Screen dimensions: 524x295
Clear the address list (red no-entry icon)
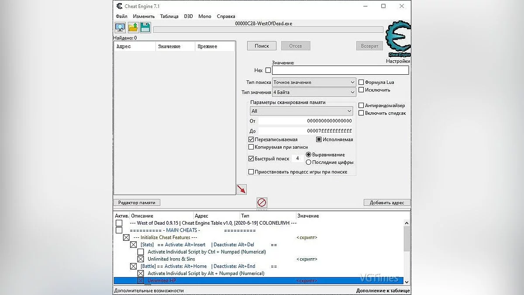262,202
